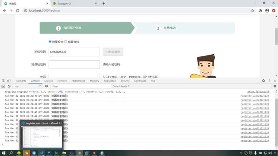Open DevTools settings gear
The width and height of the screenshot is (278, 156).
pos(264,81)
